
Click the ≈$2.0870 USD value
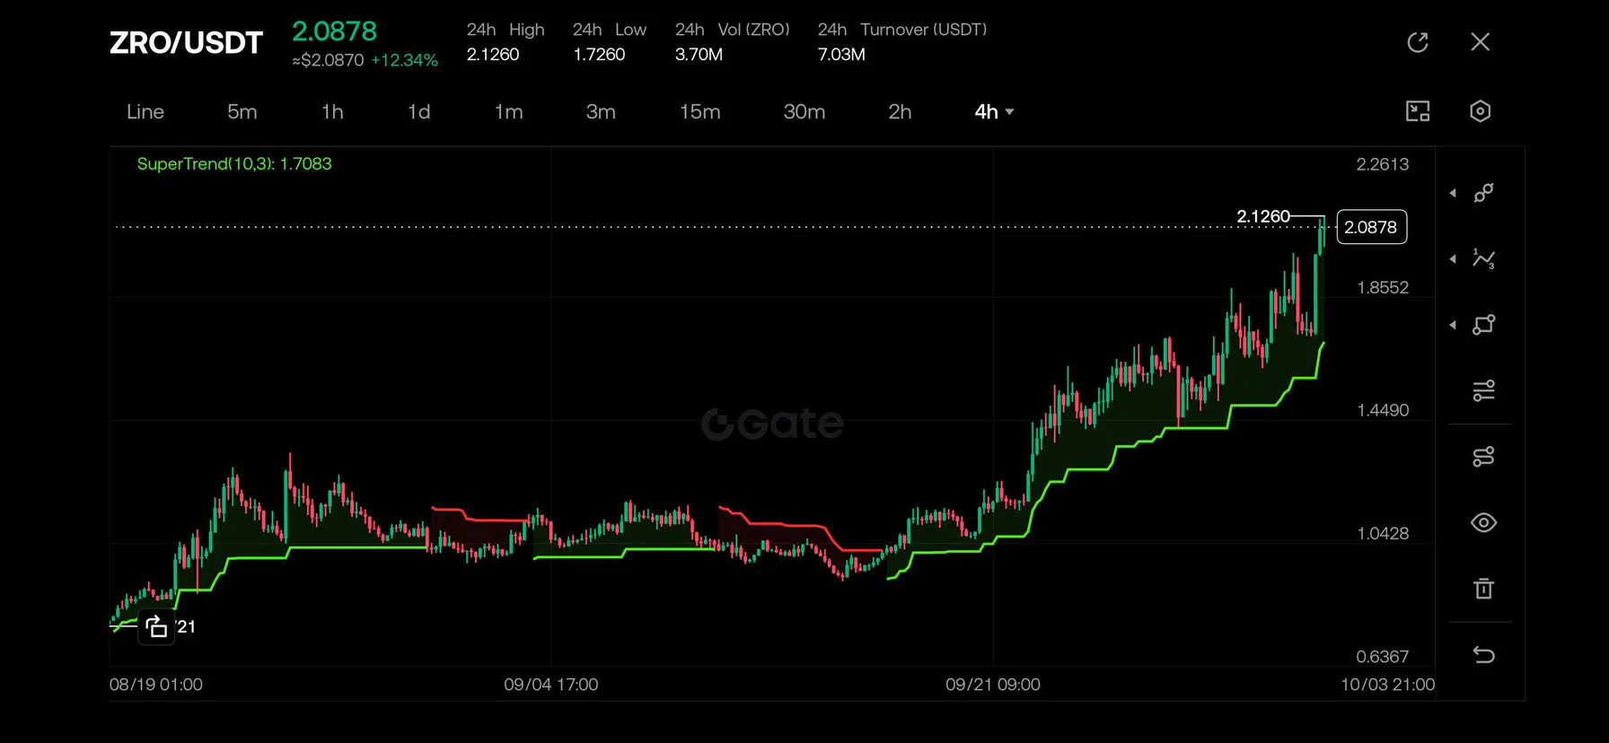pyautogui.click(x=328, y=60)
